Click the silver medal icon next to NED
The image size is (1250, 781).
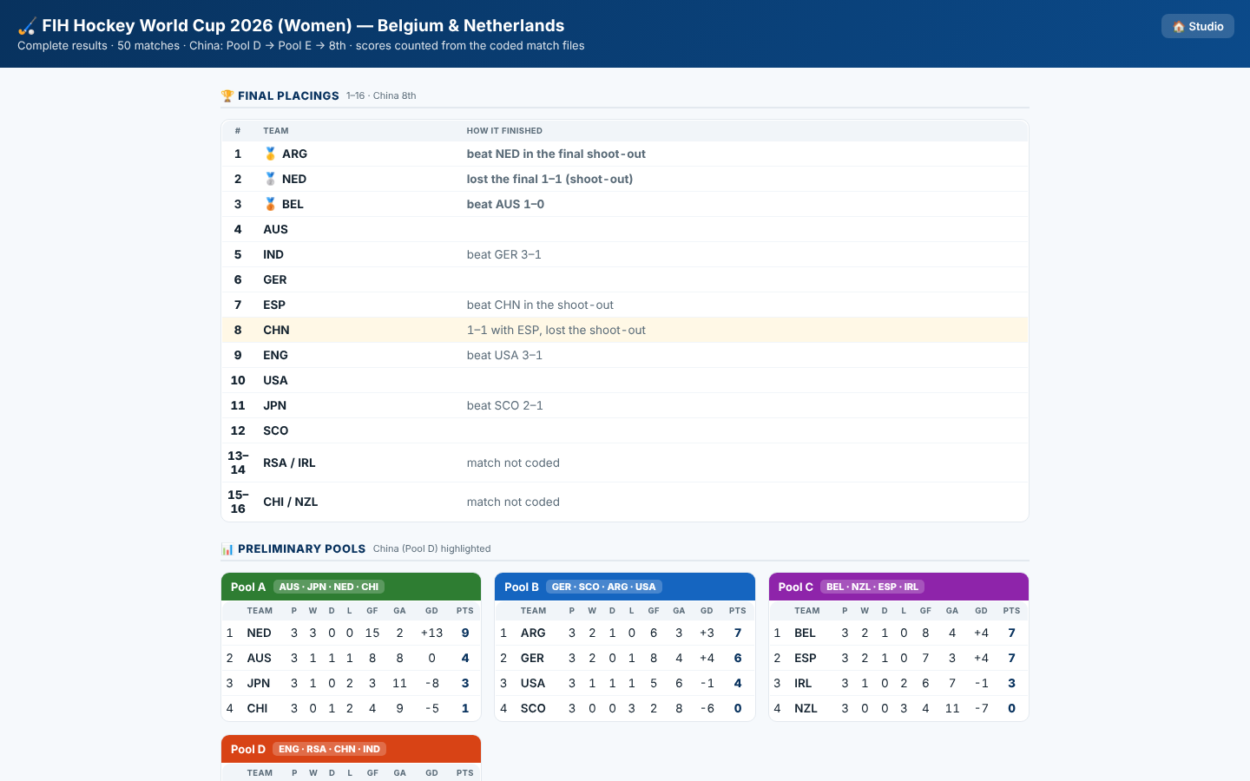(x=271, y=179)
